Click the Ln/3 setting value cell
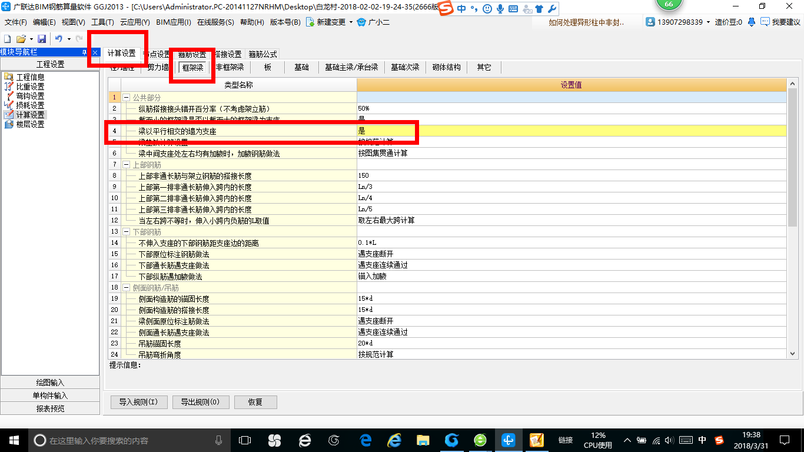 tap(572, 187)
